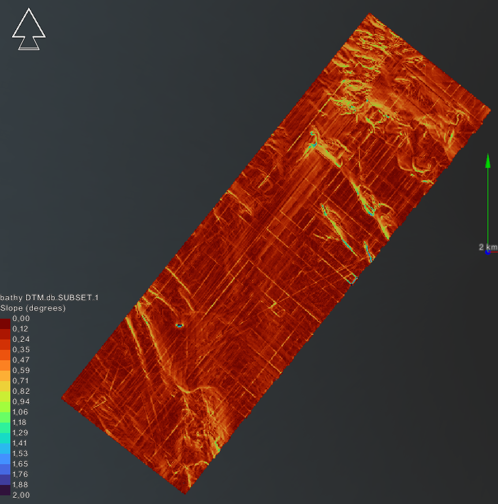Select the legend value 1,65
The height and width of the screenshot is (504, 498).
pyautogui.click(x=20, y=464)
